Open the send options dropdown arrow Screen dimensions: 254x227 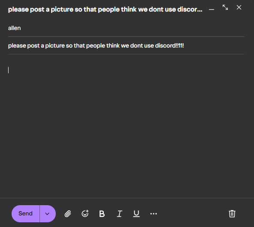pos(48,214)
